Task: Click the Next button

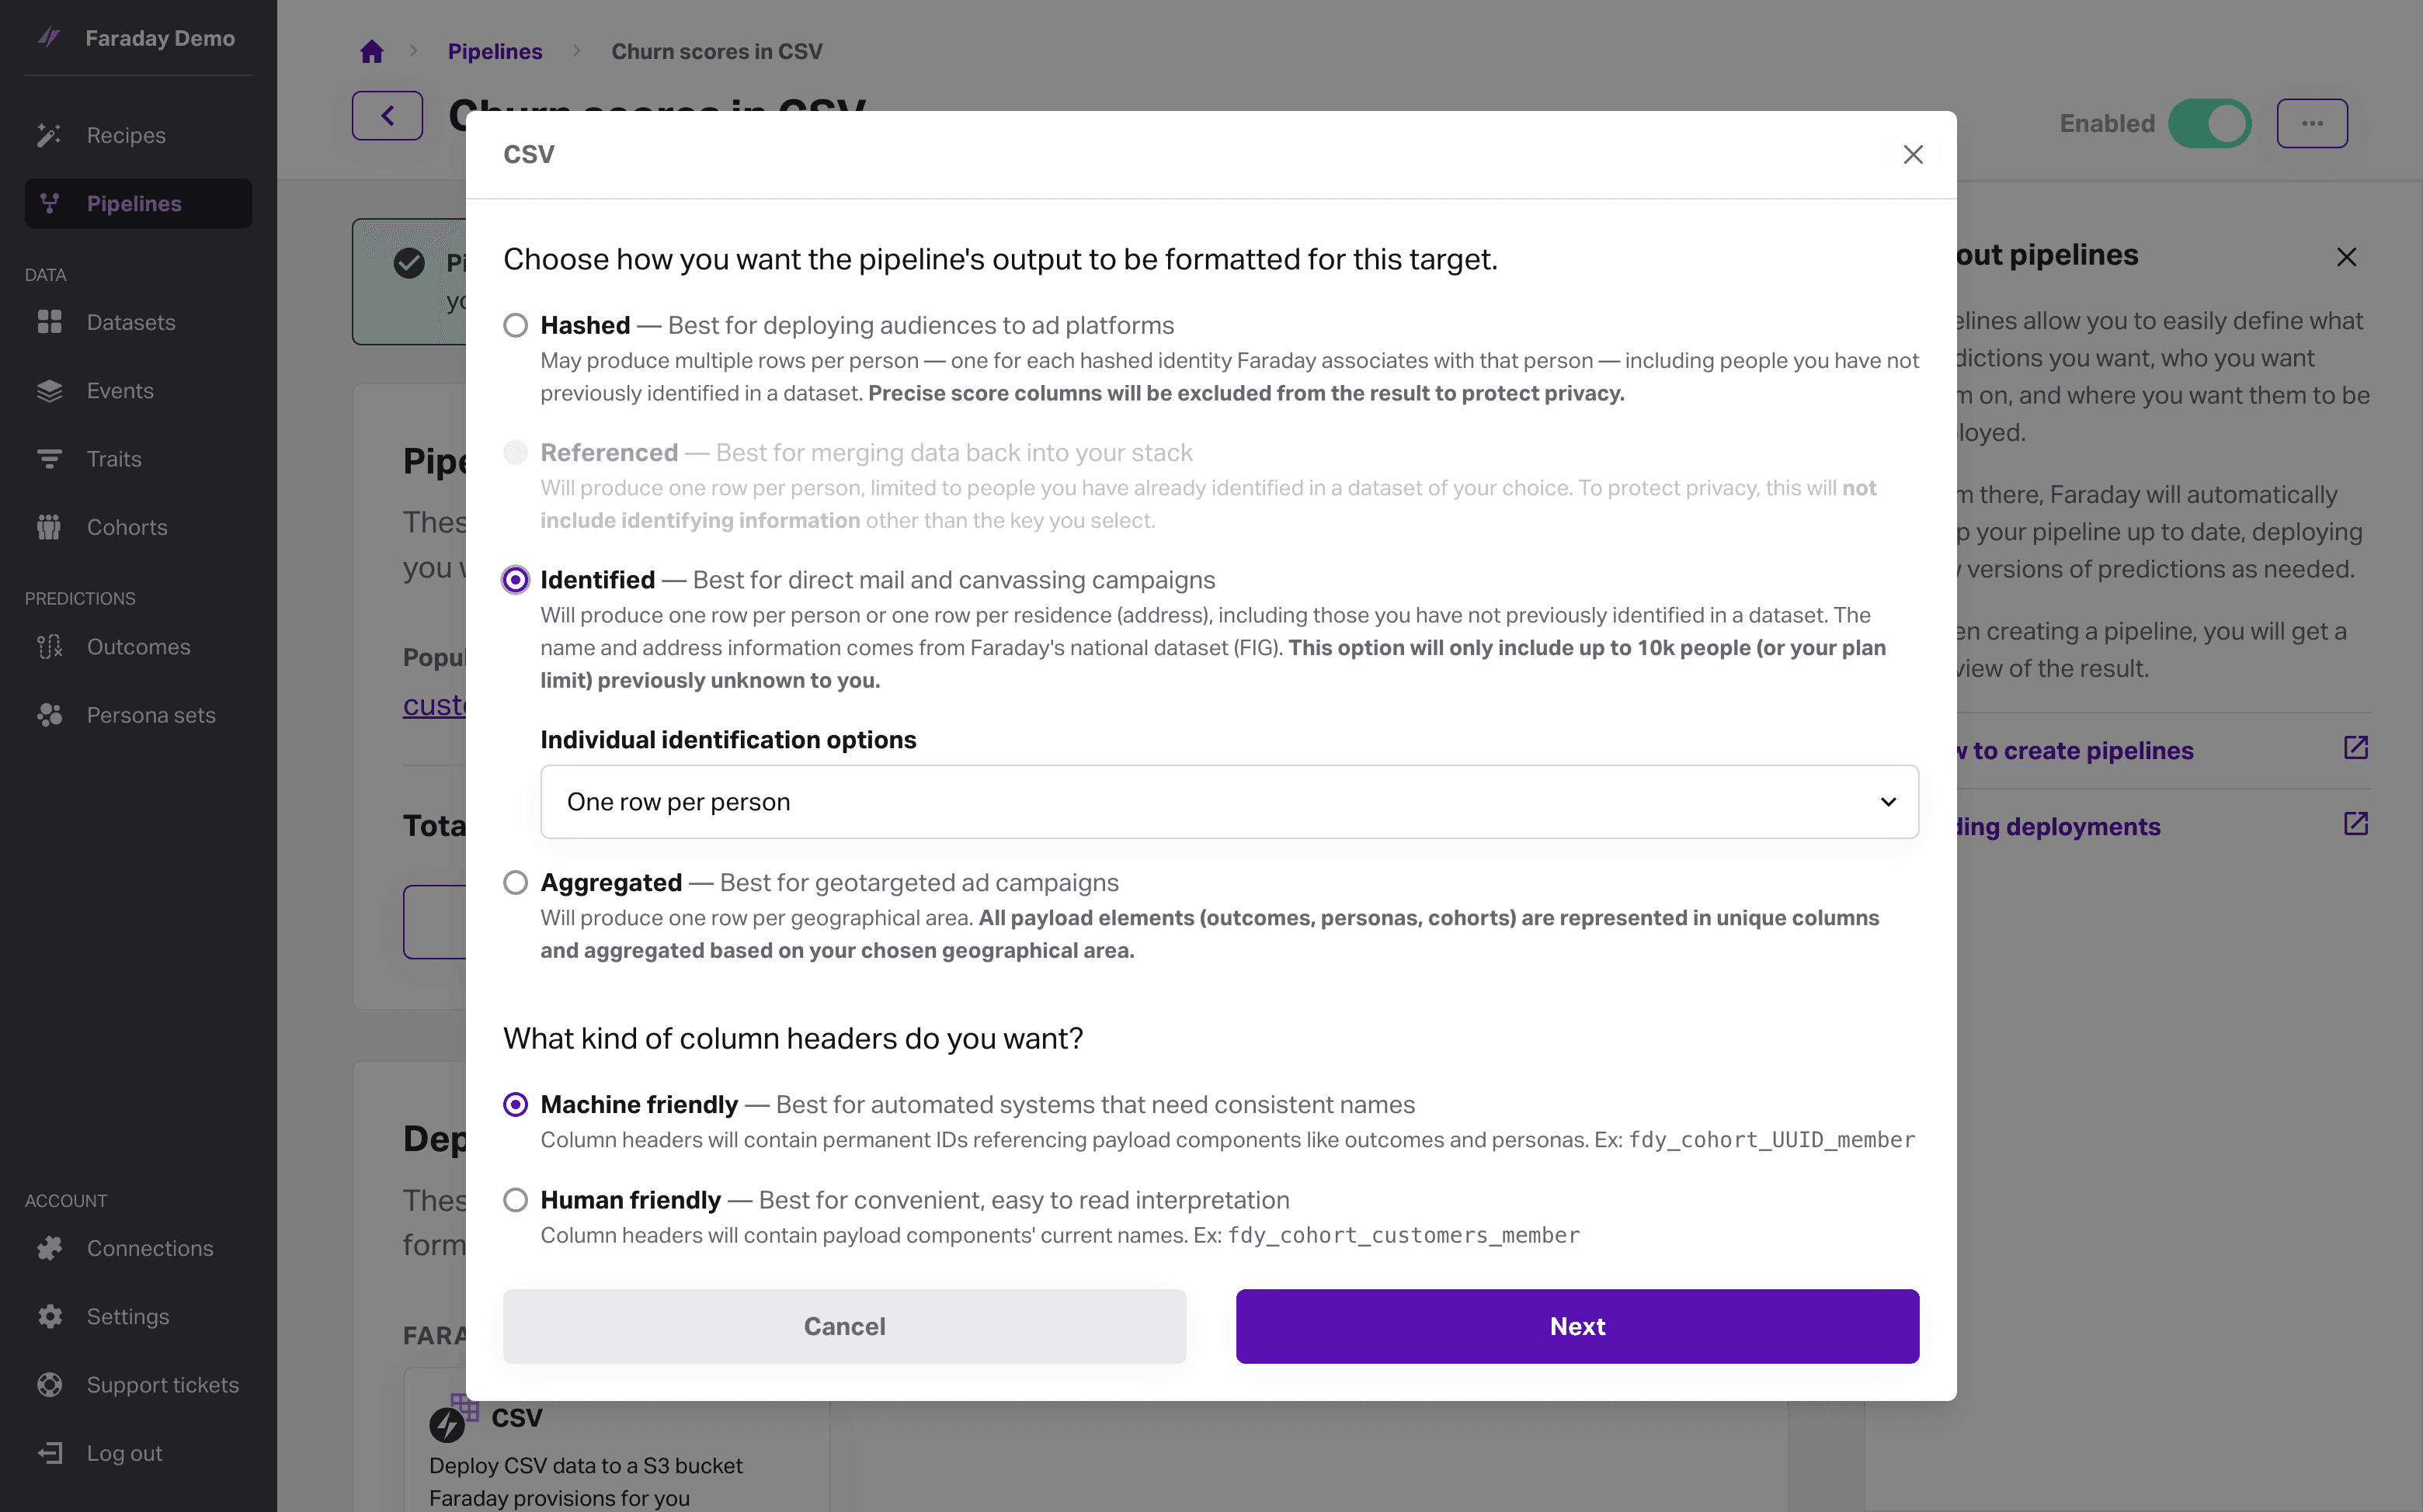Action: coord(1577,1326)
